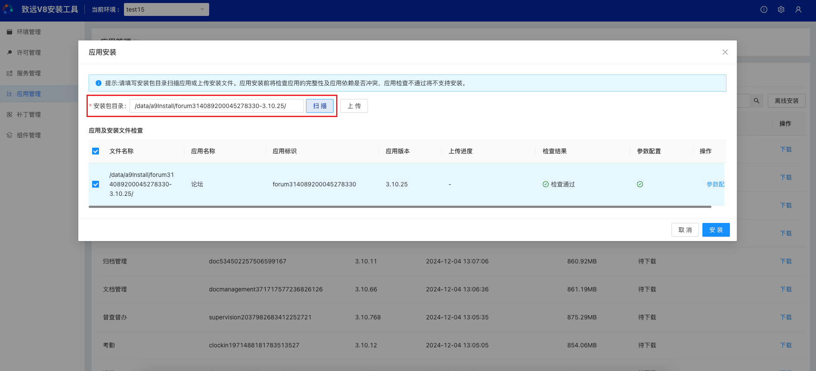Click the 补丁管理 sidebar icon

(9, 114)
